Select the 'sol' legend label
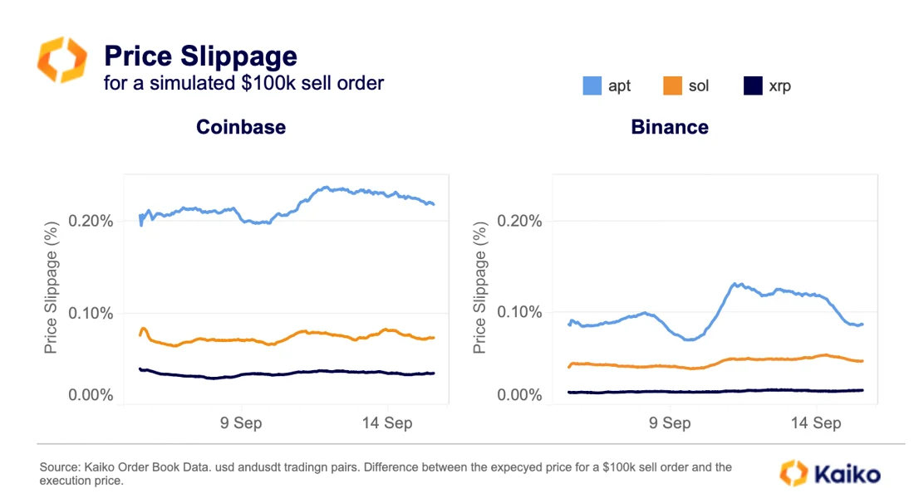 (699, 85)
